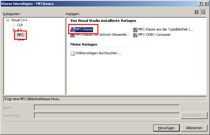
Task: Select the ATL category
Action: coord(19,30)
